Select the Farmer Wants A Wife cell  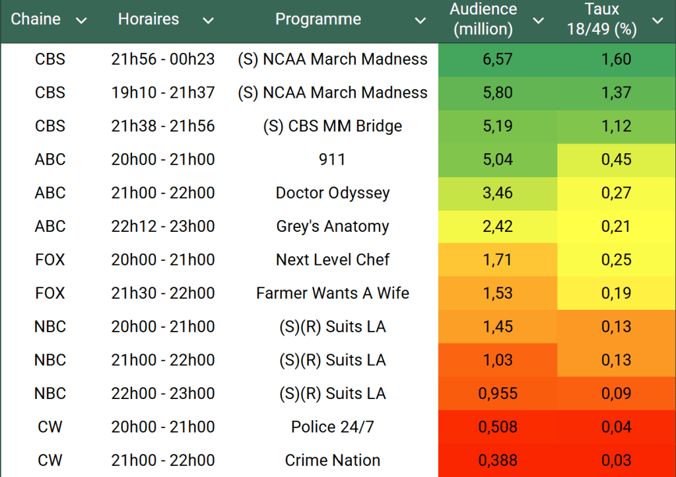pos(333,293)
